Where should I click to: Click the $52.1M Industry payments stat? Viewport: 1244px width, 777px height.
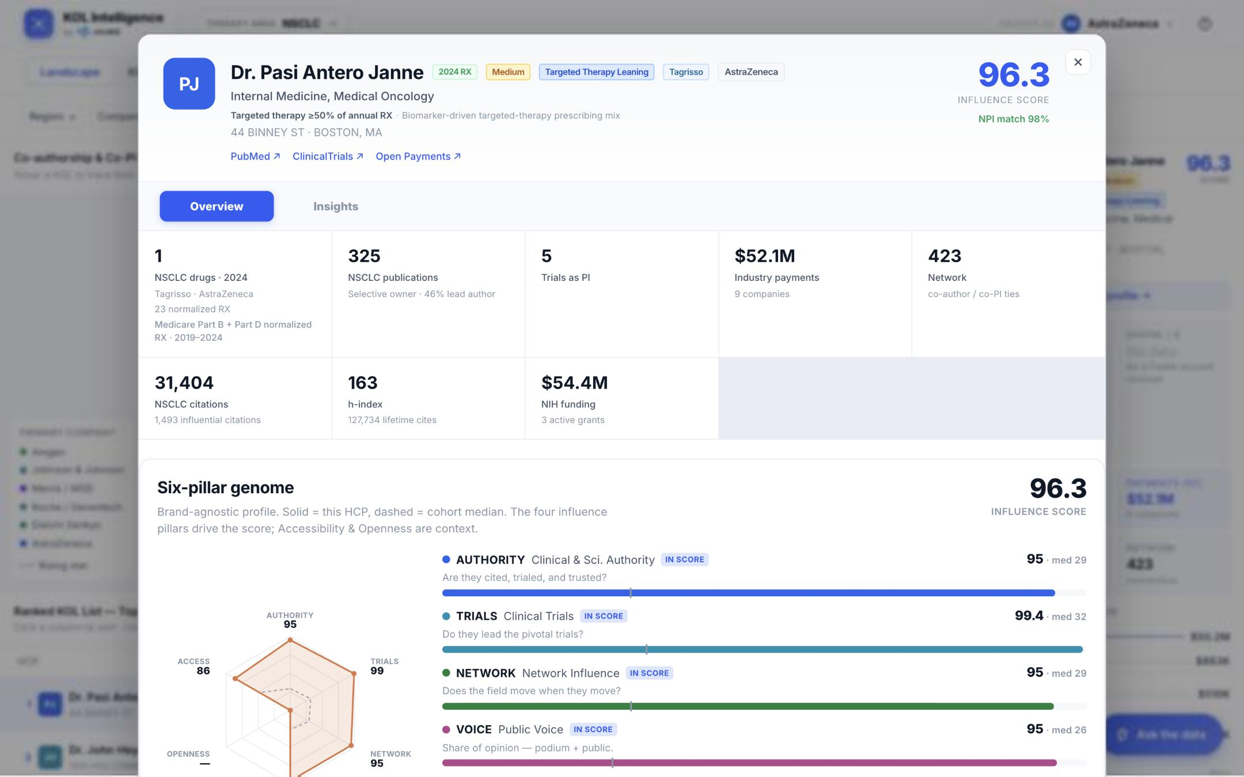(815, 294)
